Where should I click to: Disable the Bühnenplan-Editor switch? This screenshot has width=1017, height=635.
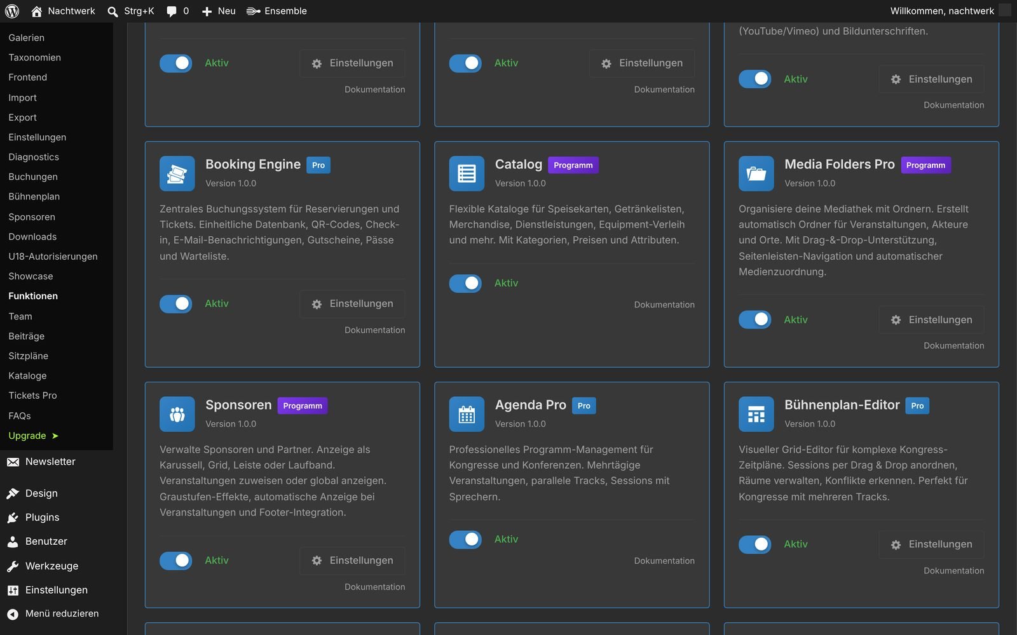(x=755, y=544)
